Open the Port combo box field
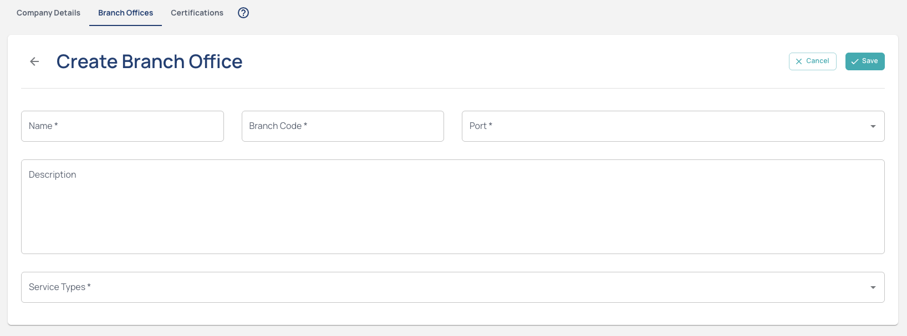The image size is (907, 336). [x=665, y=126]
